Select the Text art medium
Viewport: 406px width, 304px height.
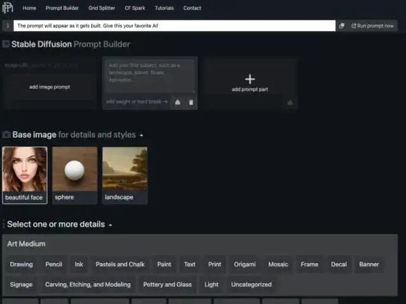pyautogui.click(x=190, y=265)
